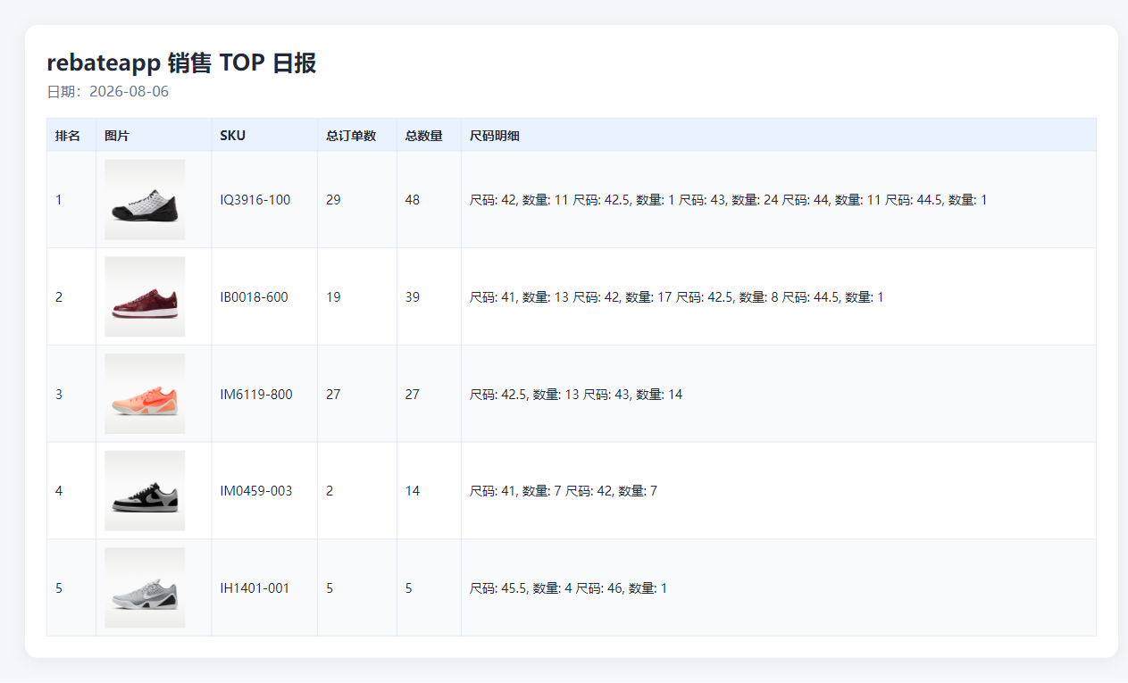The image size is (1128, 683).
Task: Open the IQ3916-100 black-white shoe thumbnail
Action: coord(145,200)
